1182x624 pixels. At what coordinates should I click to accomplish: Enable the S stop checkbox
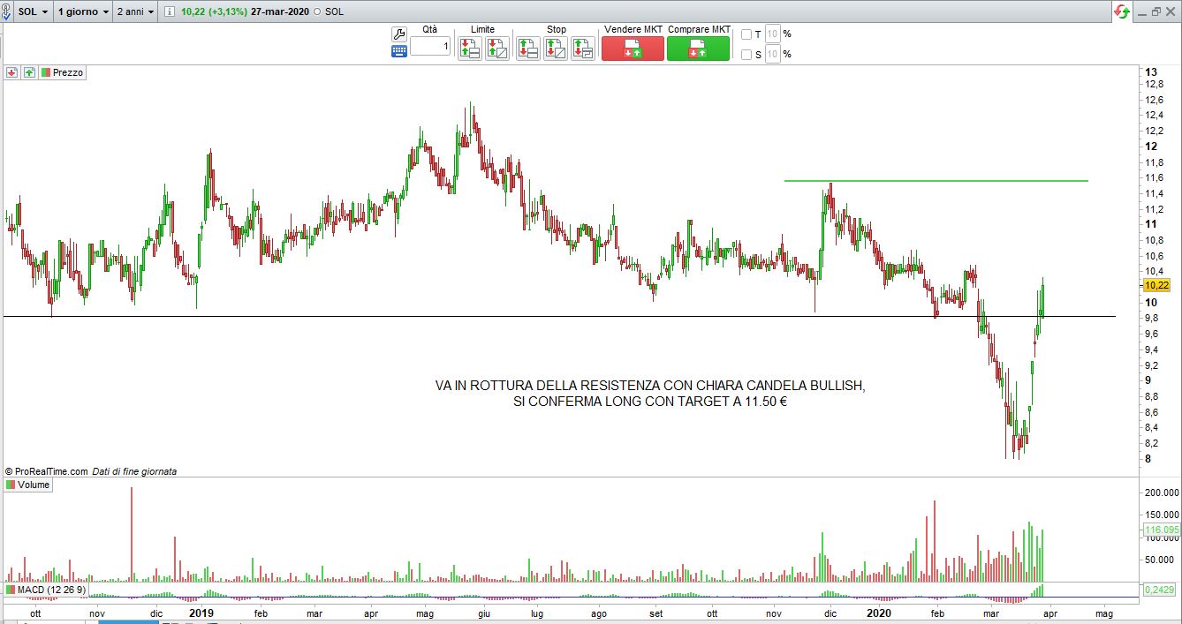[x=746, y=55]
